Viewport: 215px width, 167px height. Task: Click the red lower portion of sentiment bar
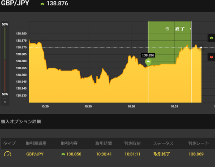pos(5,76)
